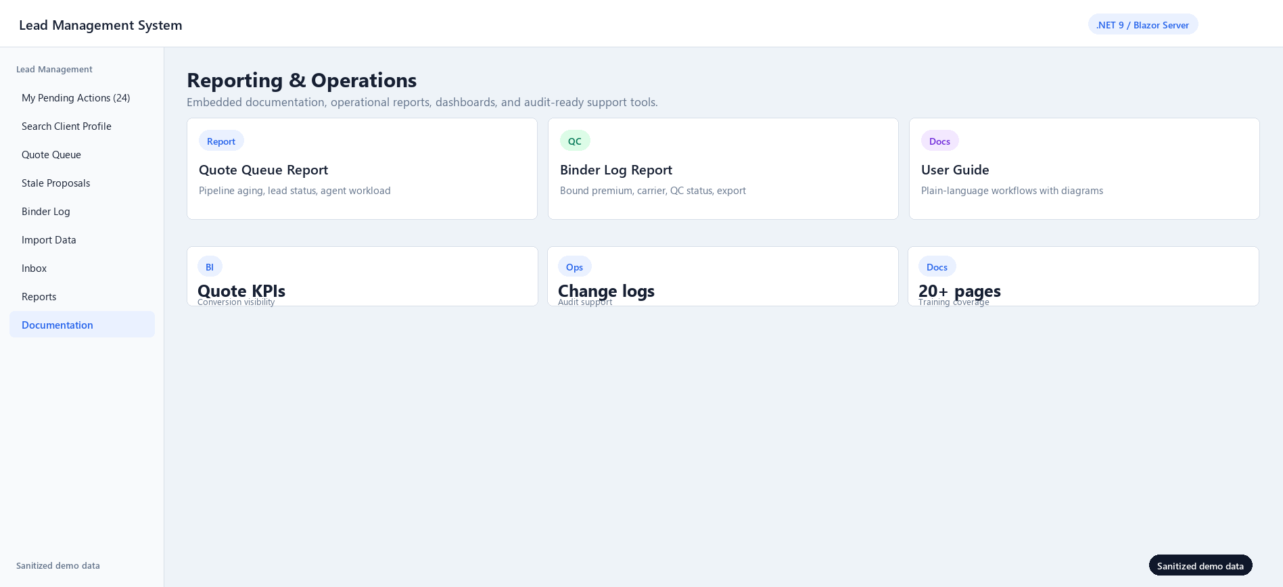The height and width of the screenshot is (587, 1283).
Task: Select the Quote KPIs stat heading
Action: (241, 291)
